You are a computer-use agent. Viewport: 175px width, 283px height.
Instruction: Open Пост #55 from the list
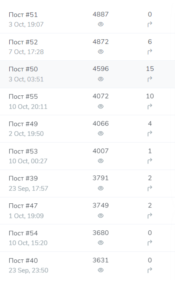coord(23,97)
